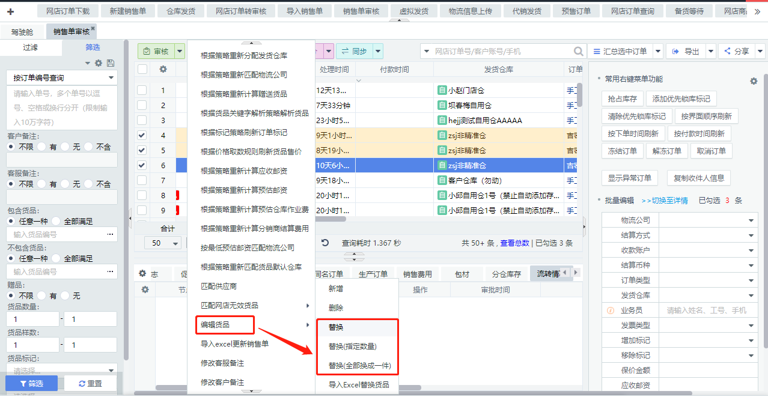Tick the checkbox for row 7
Screen dimensions: 768x397
click(142, 180)
